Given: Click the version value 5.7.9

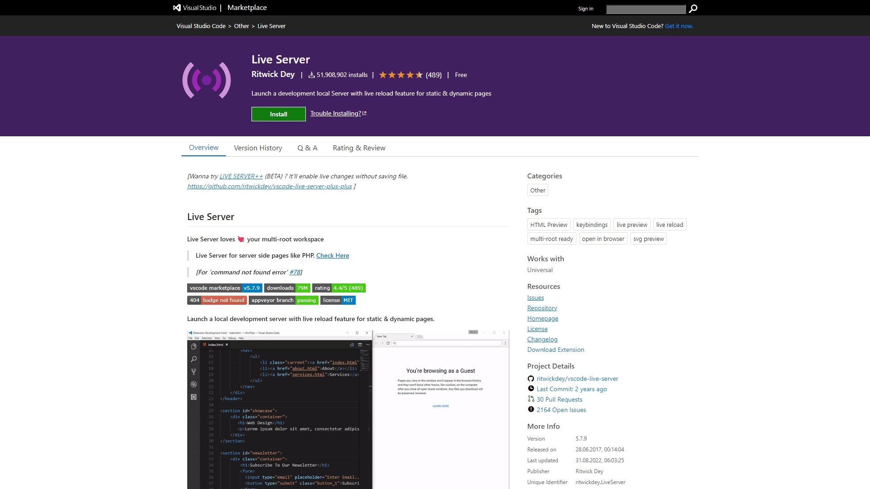Looking at the screenshot, I should tap(581, 439).
